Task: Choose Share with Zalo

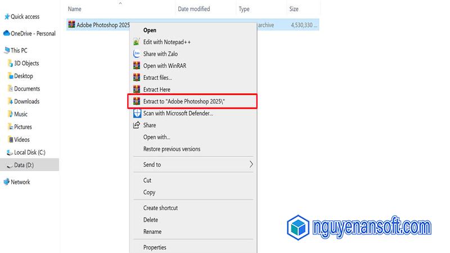Action: (193, 54)
